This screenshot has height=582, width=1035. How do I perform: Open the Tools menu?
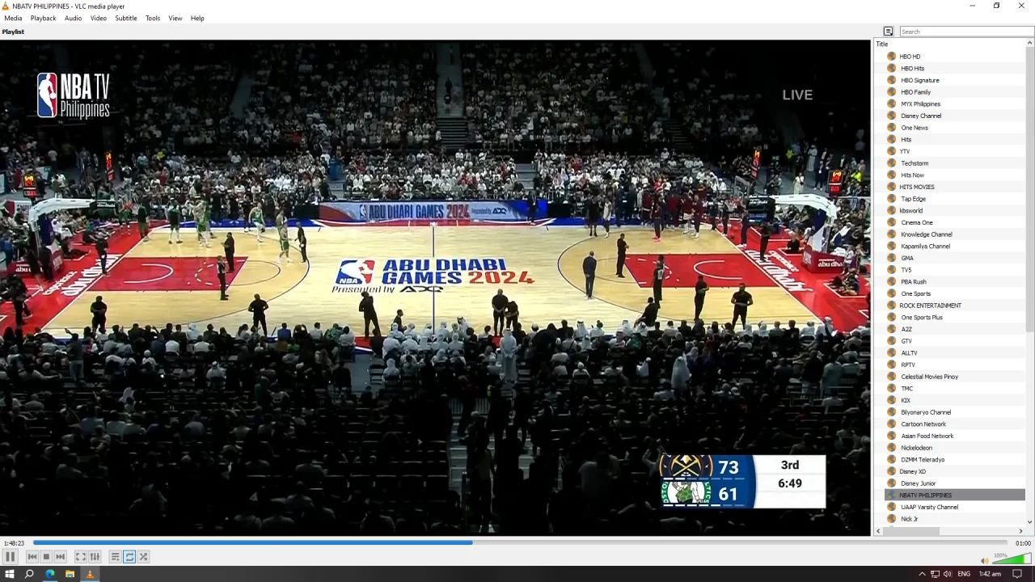coord(153,18)
